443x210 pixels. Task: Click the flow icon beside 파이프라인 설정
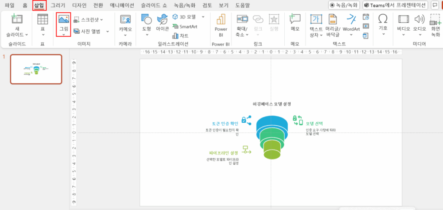246,150
